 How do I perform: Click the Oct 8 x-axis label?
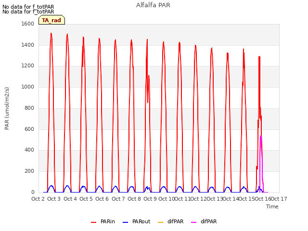coord(134,199)
